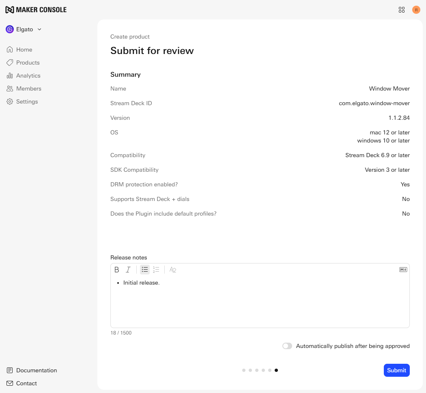Click the Maker Console logo

(x=36, y=10)
